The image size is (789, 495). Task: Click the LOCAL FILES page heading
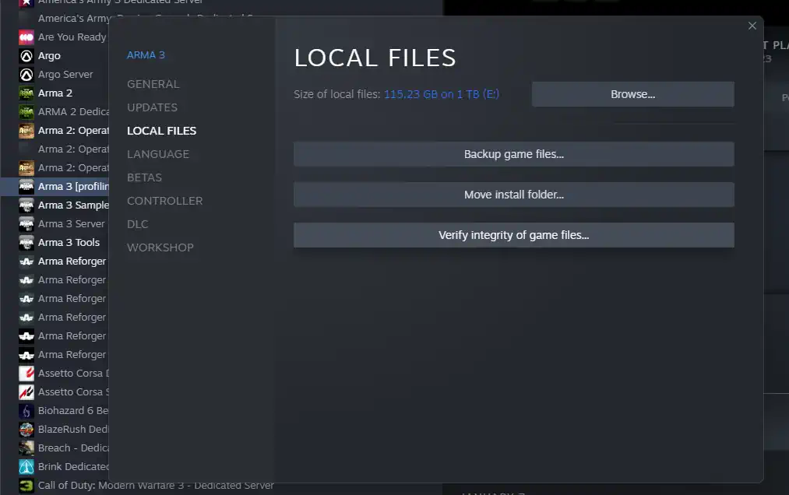coord(375,58)
